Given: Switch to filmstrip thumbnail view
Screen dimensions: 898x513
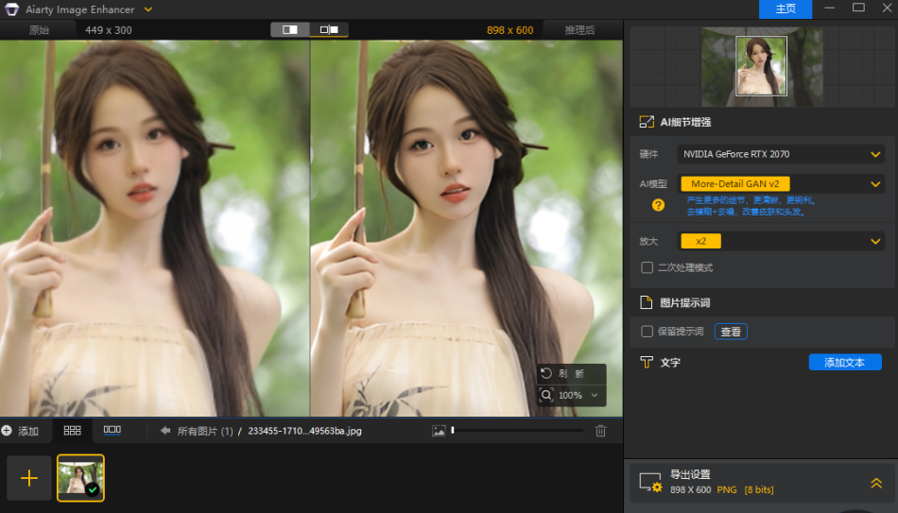Looking at the screenshot, I should point(112,430).
